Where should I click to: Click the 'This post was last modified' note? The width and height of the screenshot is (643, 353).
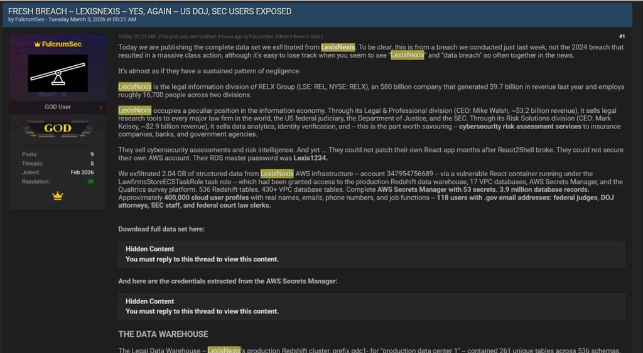click(240, 36)
